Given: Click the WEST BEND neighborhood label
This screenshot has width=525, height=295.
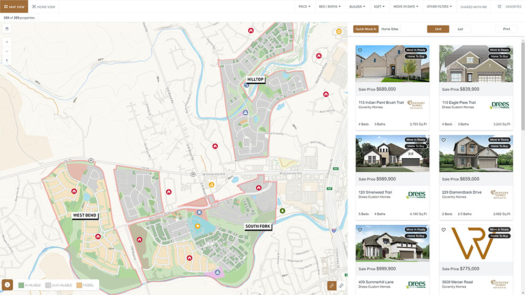Looking at the screenshot, I should pos(85,215).
